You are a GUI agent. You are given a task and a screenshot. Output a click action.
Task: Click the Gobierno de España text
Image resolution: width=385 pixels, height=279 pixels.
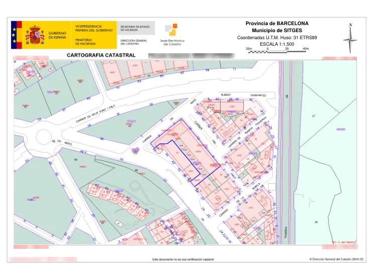click(57, 35)
